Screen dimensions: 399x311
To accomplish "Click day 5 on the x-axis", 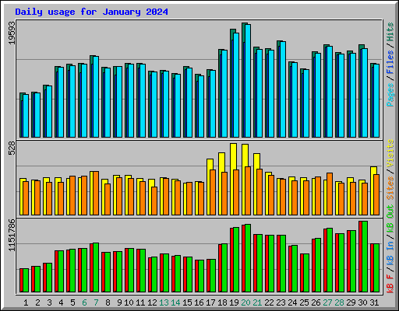I will coord(72,302).
